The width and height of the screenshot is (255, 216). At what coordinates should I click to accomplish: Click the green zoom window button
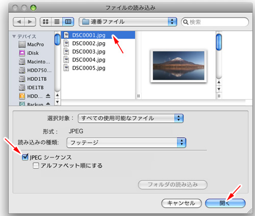tap(33, 8)
